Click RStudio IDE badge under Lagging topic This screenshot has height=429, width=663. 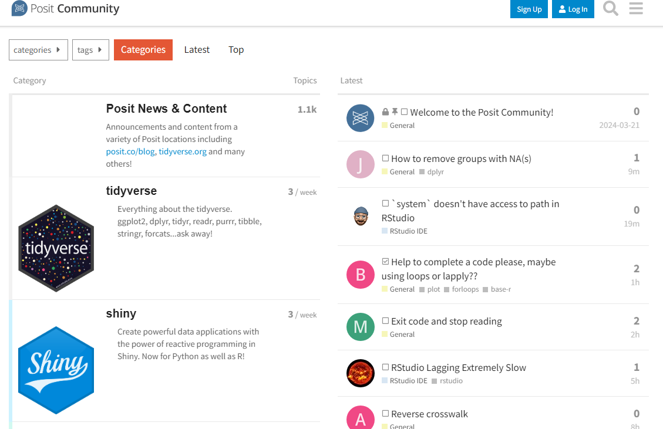click(x=404, y=381)
